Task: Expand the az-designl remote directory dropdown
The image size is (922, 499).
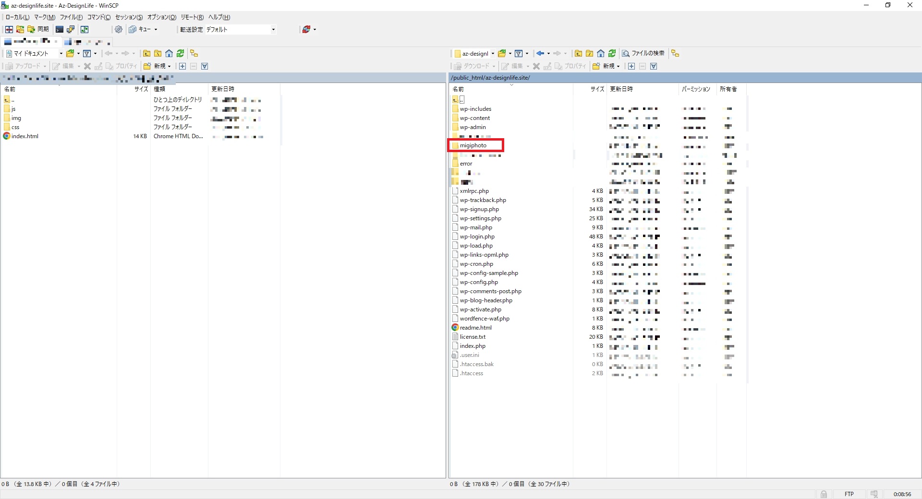Action: (492, 53)
